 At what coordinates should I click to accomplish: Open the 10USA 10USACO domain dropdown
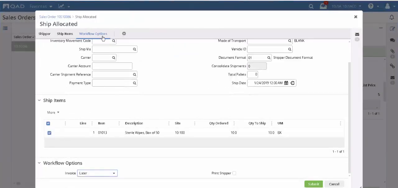pos(346,6)
